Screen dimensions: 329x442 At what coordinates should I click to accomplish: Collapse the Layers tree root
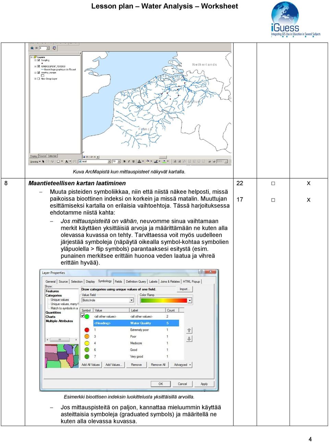[x=32, y=57]
